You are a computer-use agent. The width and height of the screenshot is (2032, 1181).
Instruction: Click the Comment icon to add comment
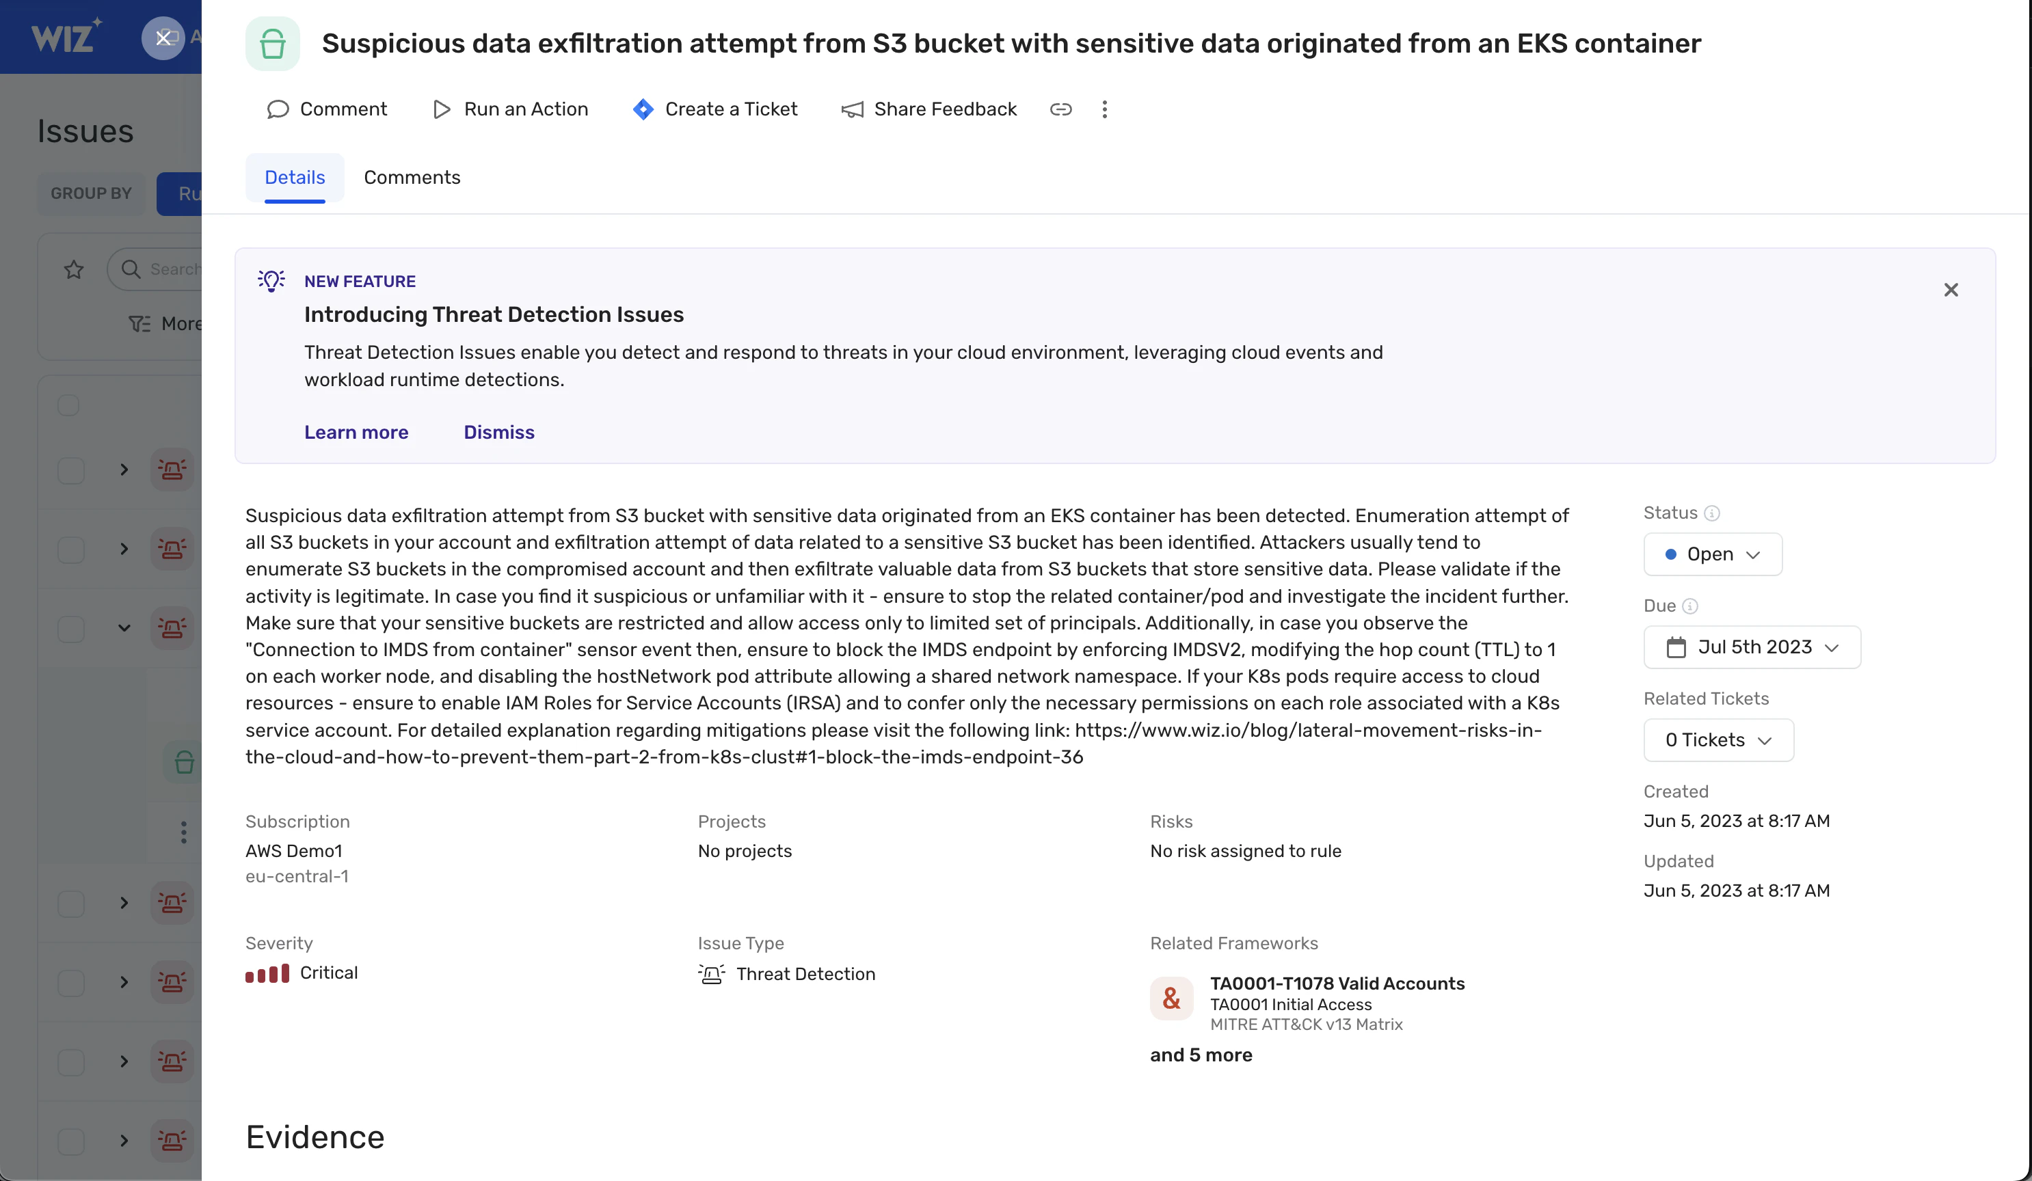pyautogui.click(x=277, y=108)
